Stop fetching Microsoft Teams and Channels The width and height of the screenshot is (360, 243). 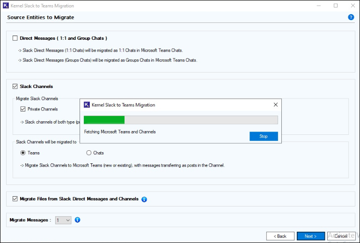click(x=264, y=136)
